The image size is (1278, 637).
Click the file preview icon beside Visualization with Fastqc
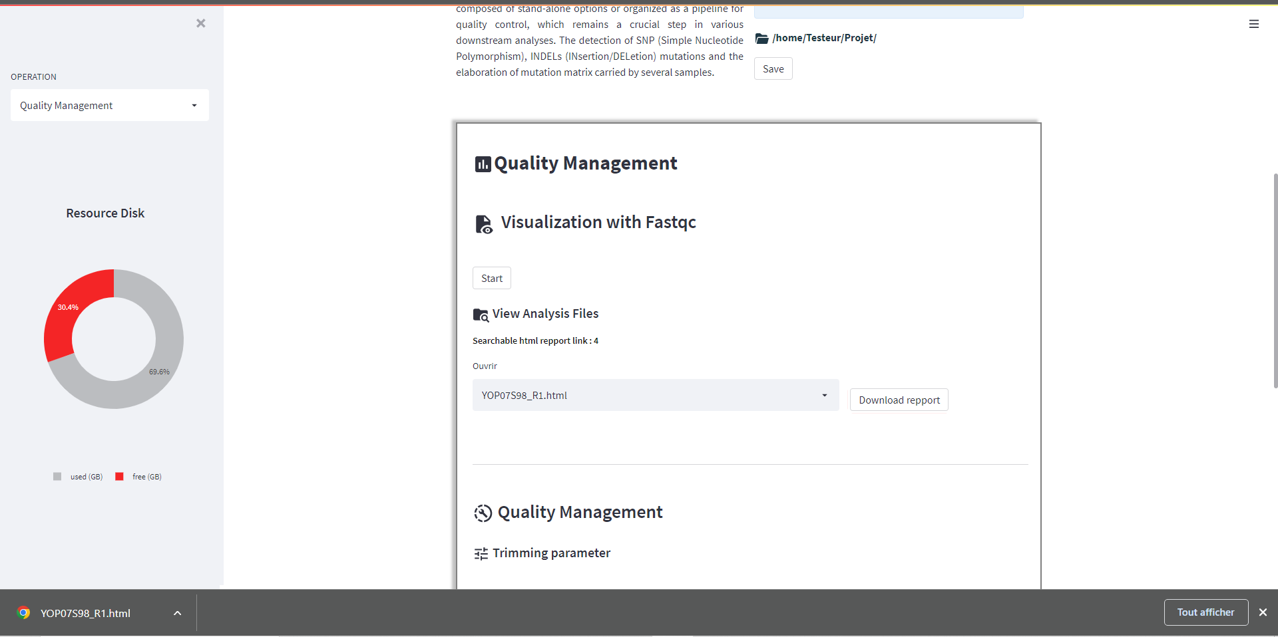tap(484, 224)
